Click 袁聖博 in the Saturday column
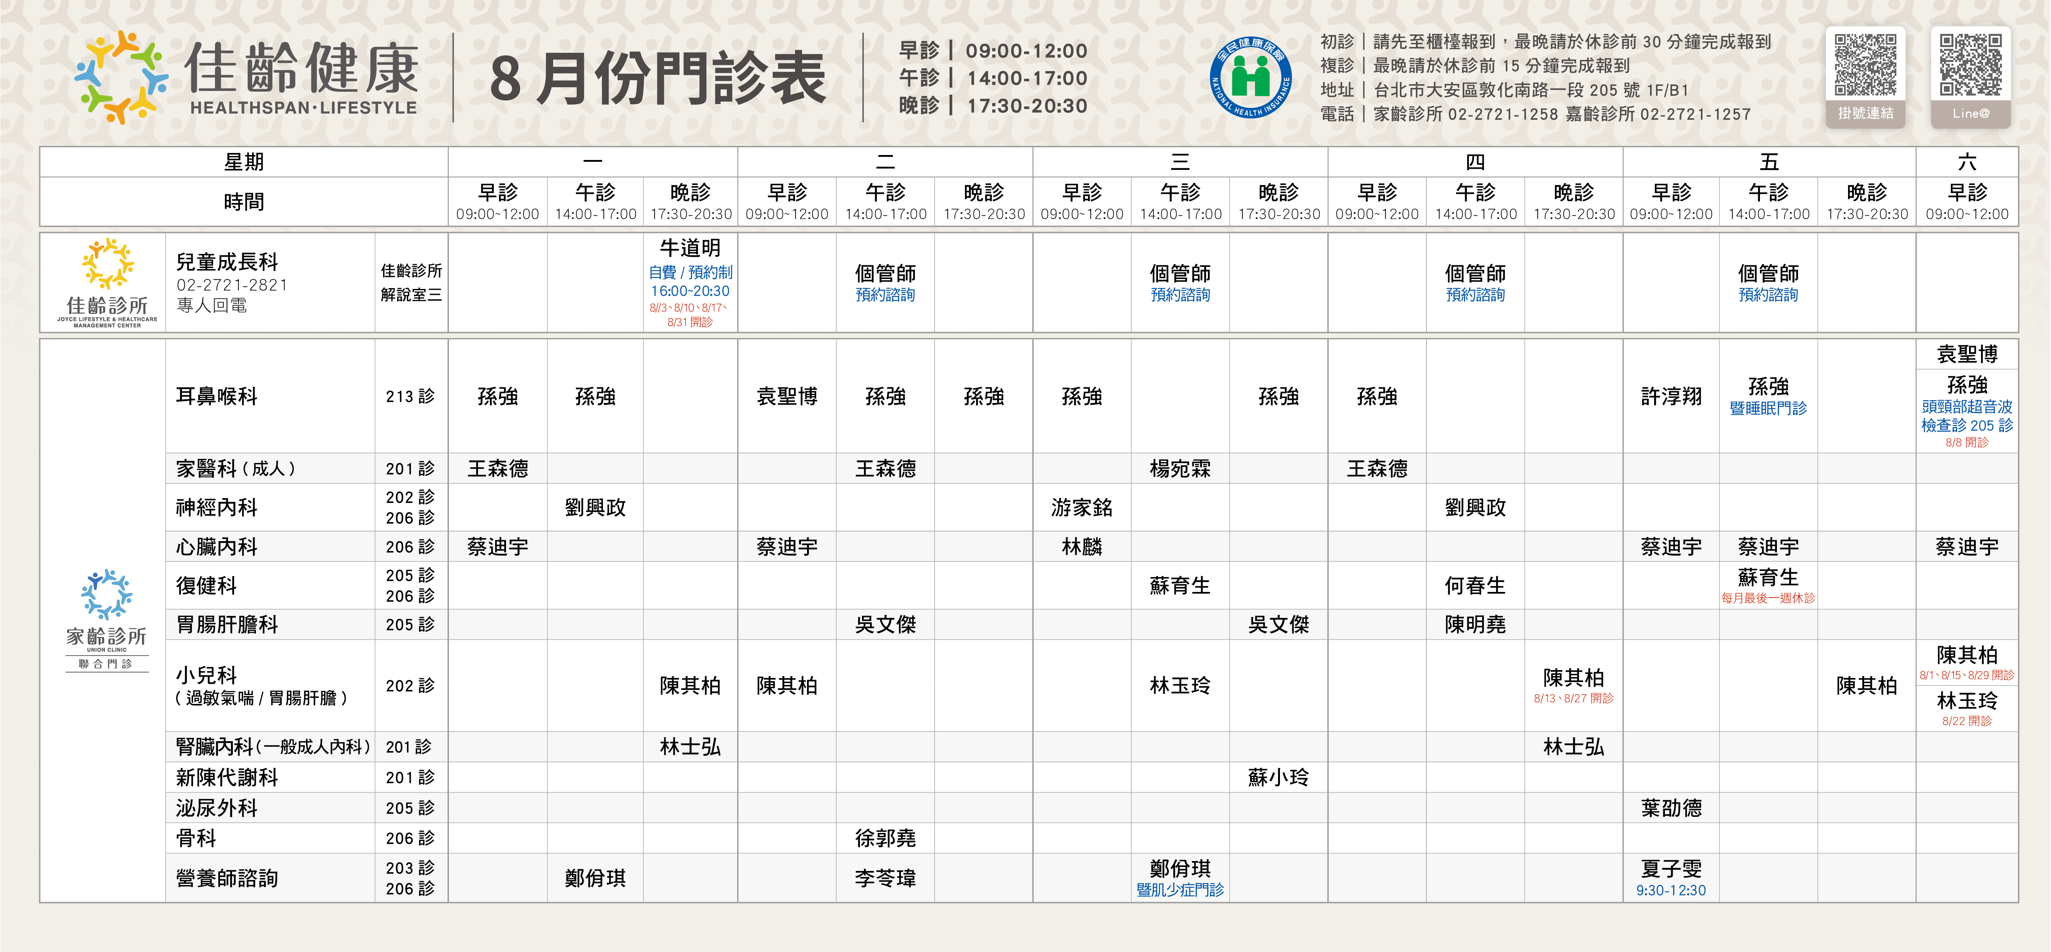2051x952 pixels. pos(1967,354)
